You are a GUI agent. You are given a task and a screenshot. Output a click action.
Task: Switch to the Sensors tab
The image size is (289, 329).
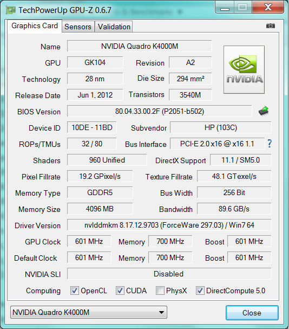(78, 27)
